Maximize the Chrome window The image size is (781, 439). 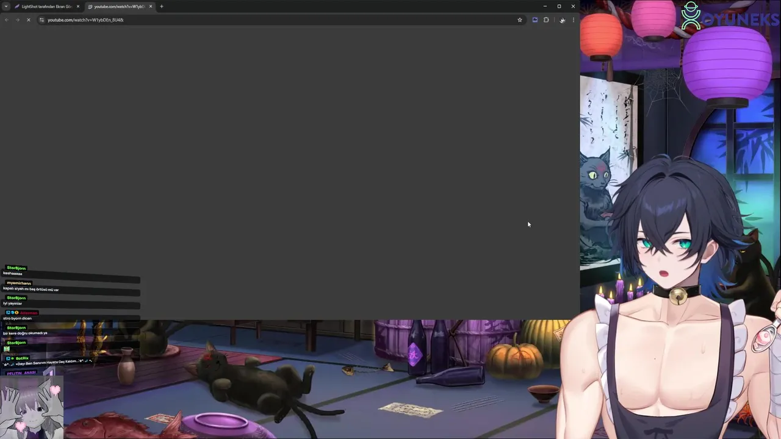tap(559, 6)
